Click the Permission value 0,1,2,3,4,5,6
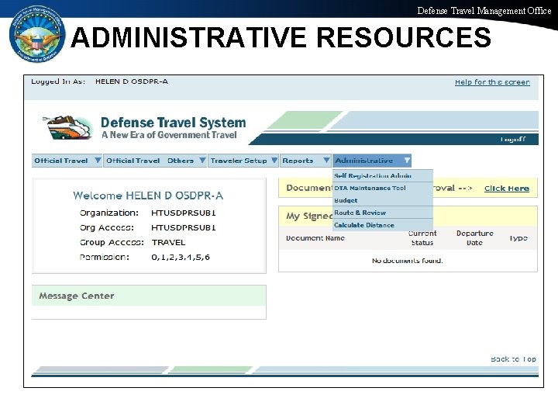 pos(181,257)
